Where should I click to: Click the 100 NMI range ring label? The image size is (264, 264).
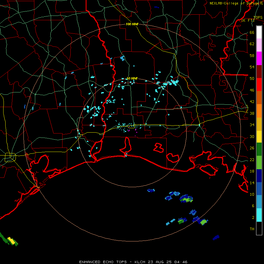(x=132, y=24)
